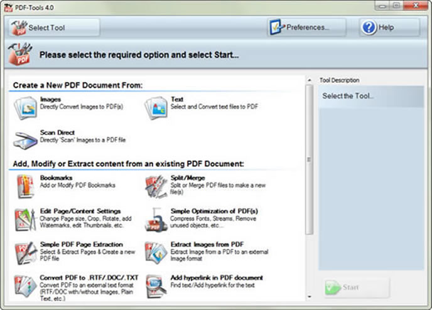Click 'Simple PDF Page Extraction' title text

click(x=82, y=244)
